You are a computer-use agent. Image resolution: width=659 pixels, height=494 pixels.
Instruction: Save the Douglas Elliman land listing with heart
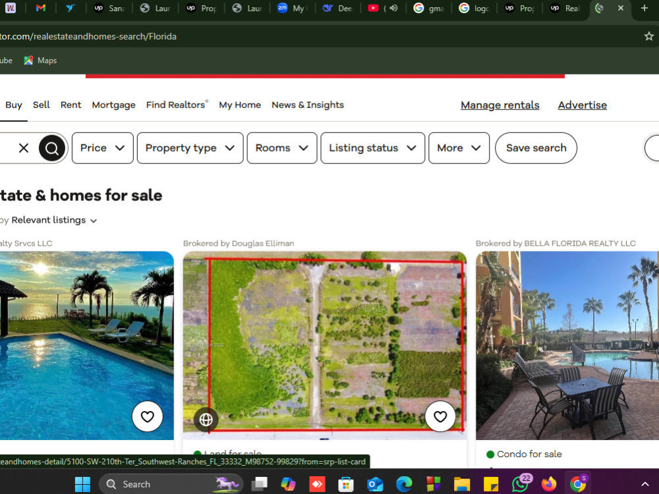click(x=440, y=416)
